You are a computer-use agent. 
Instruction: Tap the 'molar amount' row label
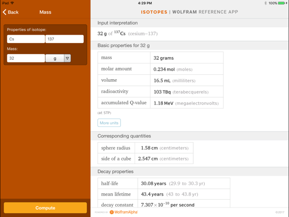pos(116,69)
